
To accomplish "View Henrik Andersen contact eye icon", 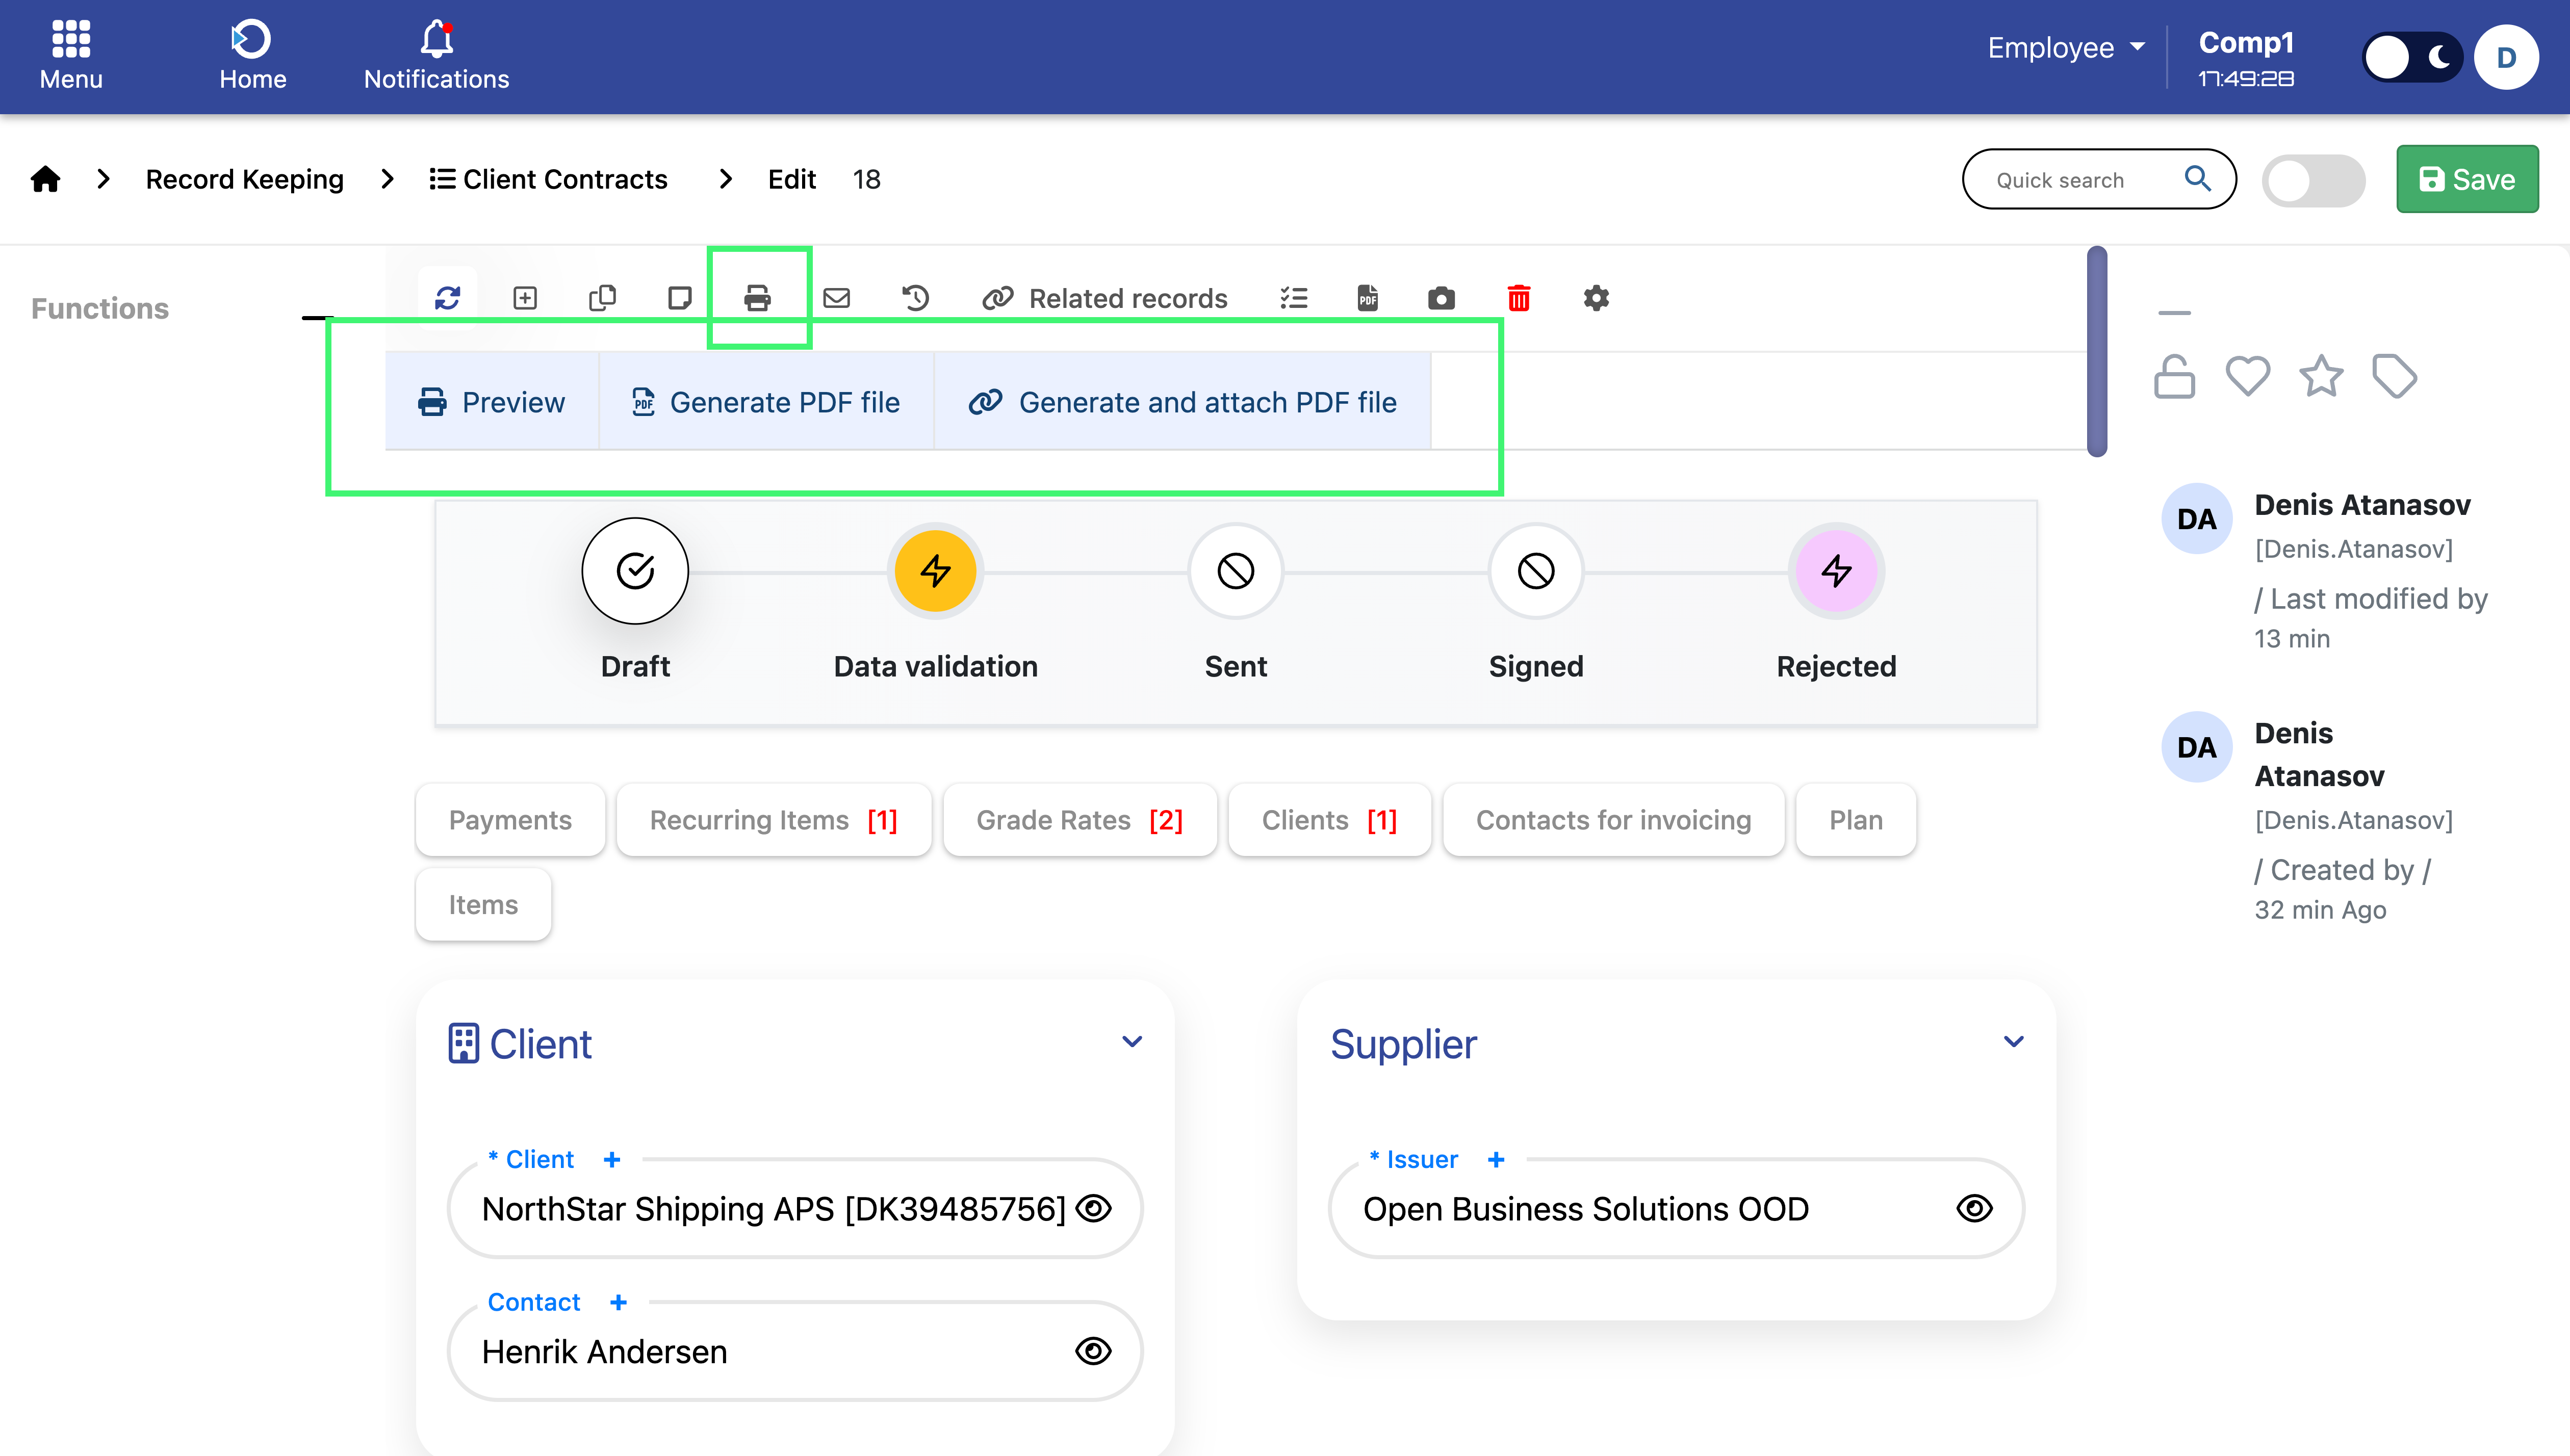I will 1093,1351.
